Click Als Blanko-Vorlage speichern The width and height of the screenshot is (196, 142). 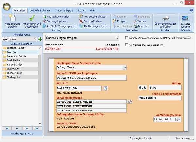[x=60, y=26]
